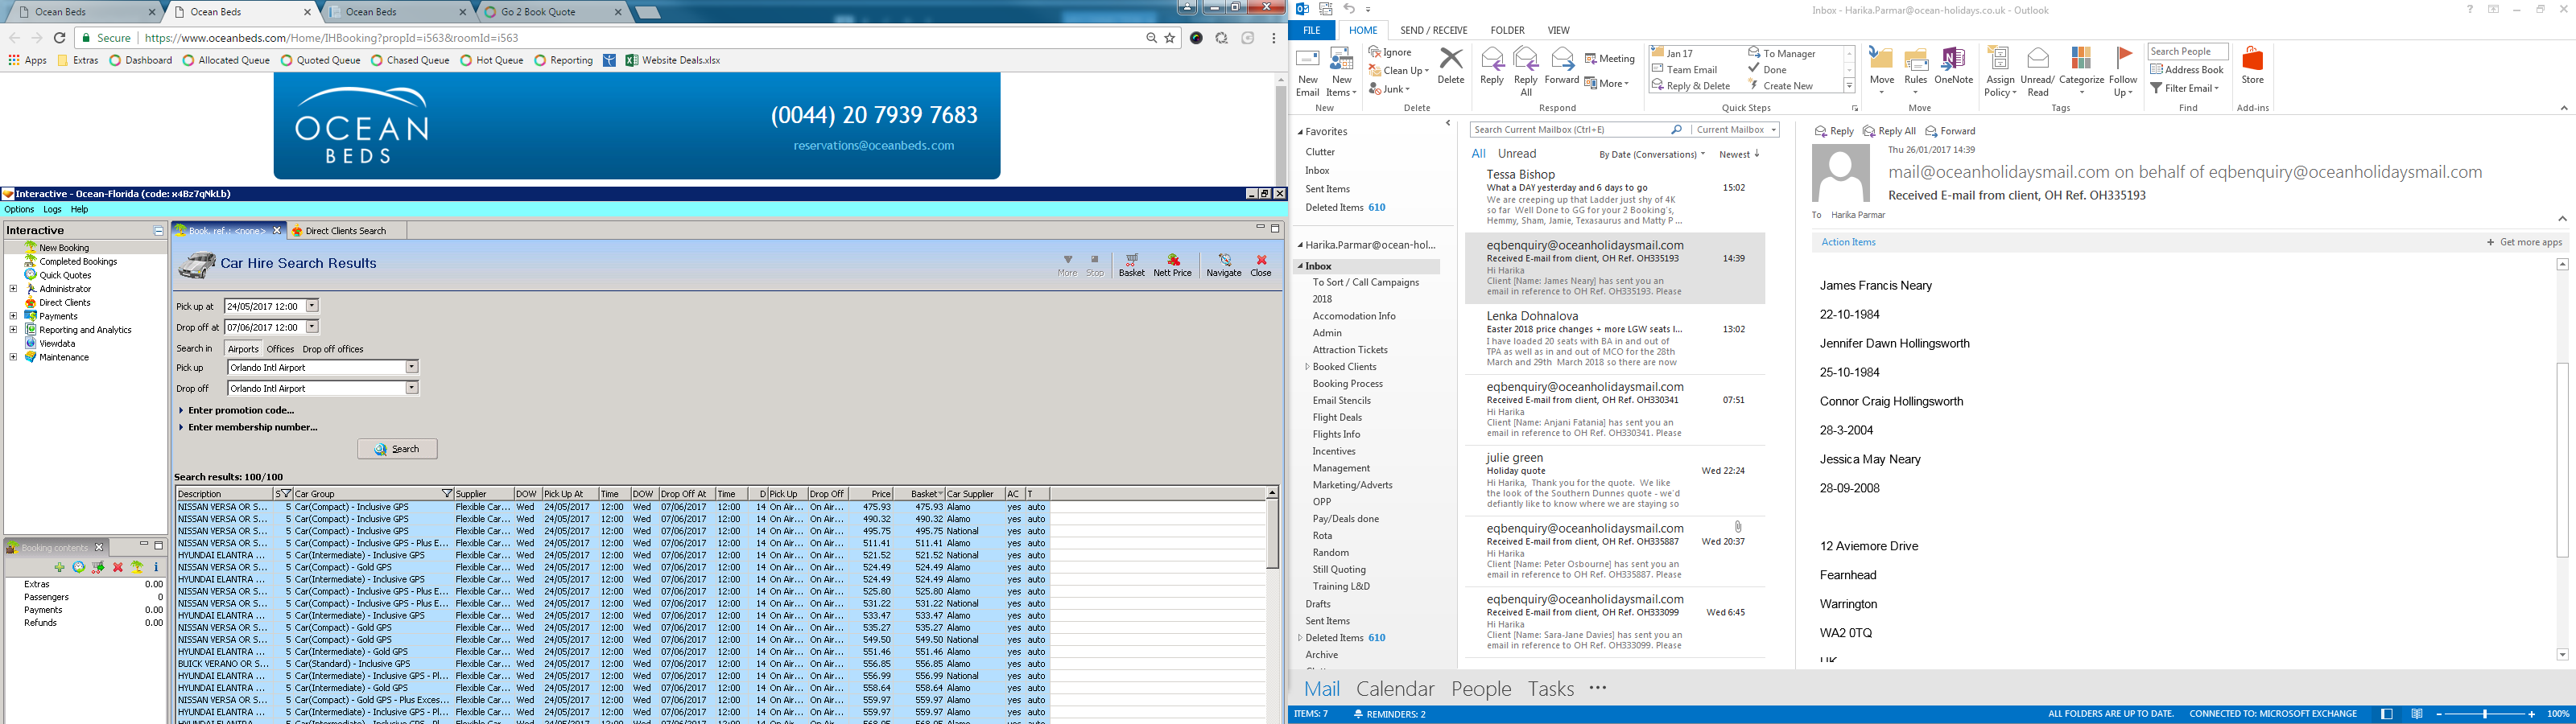The width and height of the screenshot is (2576, 724).
Task: Select the Offices search tab
Action: [x=280, y=349]
